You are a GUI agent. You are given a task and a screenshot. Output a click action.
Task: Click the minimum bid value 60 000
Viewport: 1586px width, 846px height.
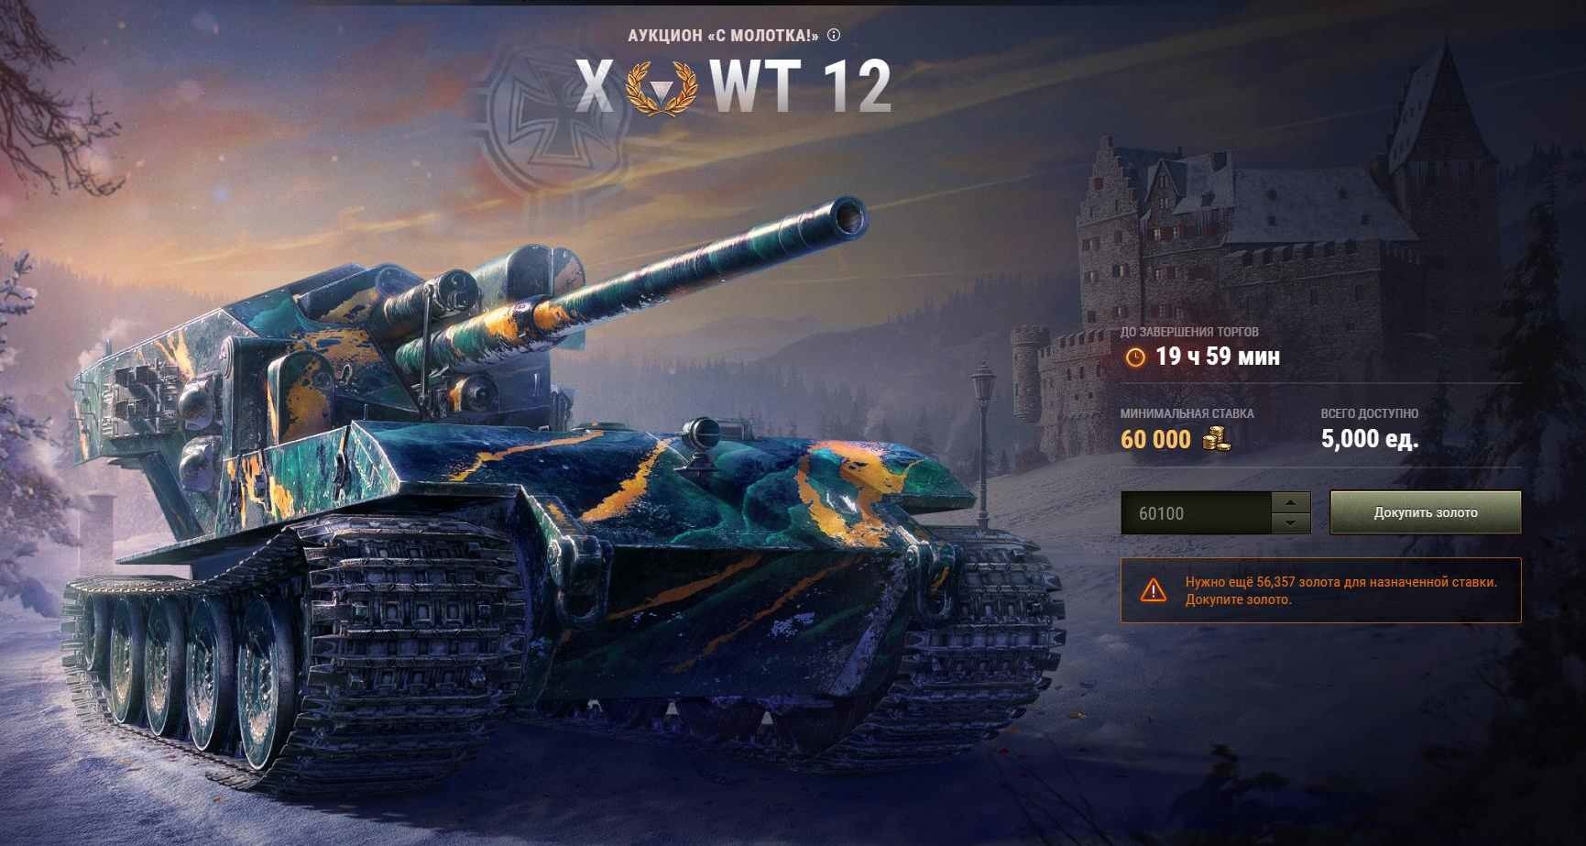pos(1155,439)
